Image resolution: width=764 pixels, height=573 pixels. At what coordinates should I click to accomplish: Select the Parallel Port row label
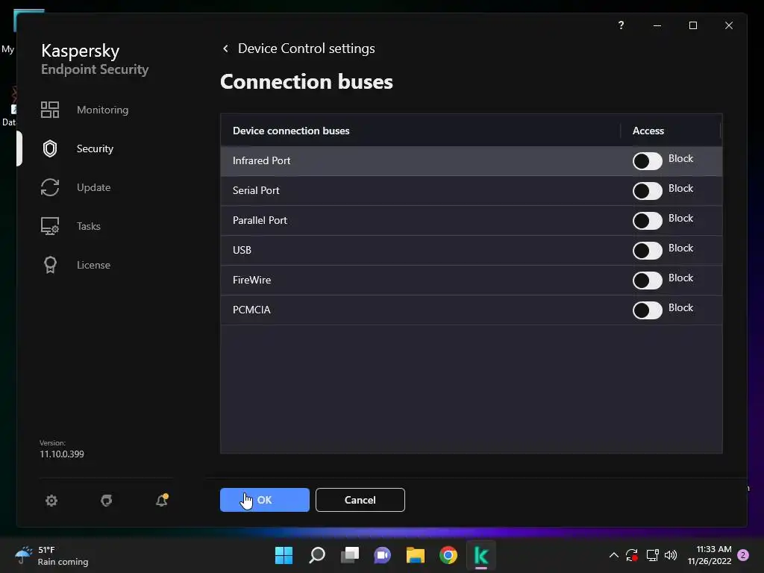click(x=260, y=220)
